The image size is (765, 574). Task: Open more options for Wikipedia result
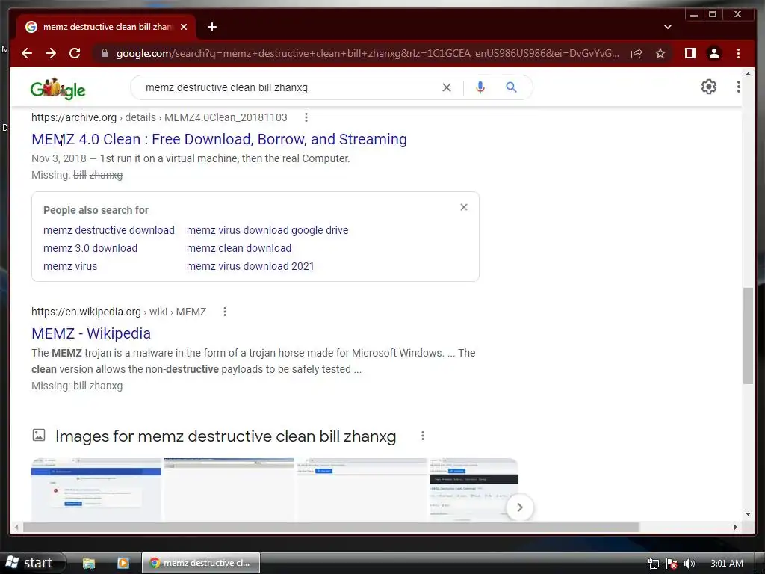(225, 312)
